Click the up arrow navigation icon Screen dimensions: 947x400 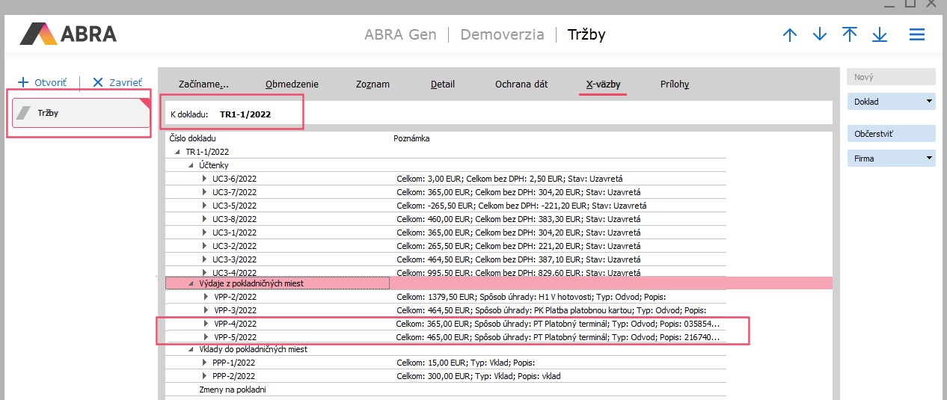[x=790, y=35]
